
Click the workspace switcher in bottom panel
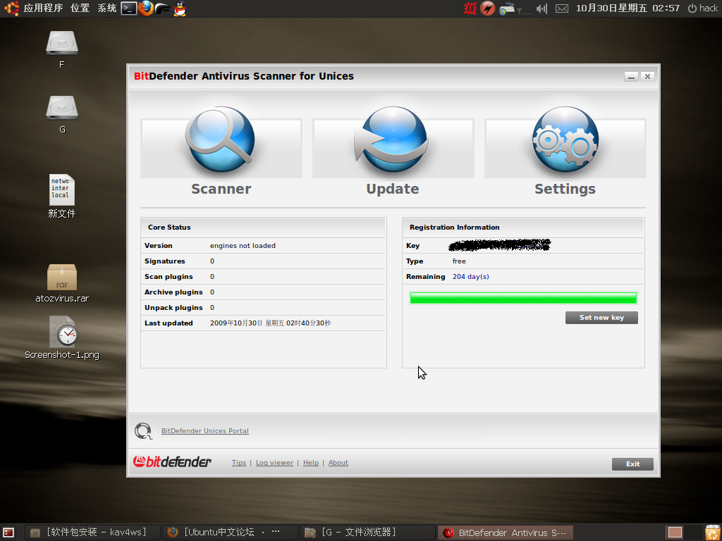(675, 533)
